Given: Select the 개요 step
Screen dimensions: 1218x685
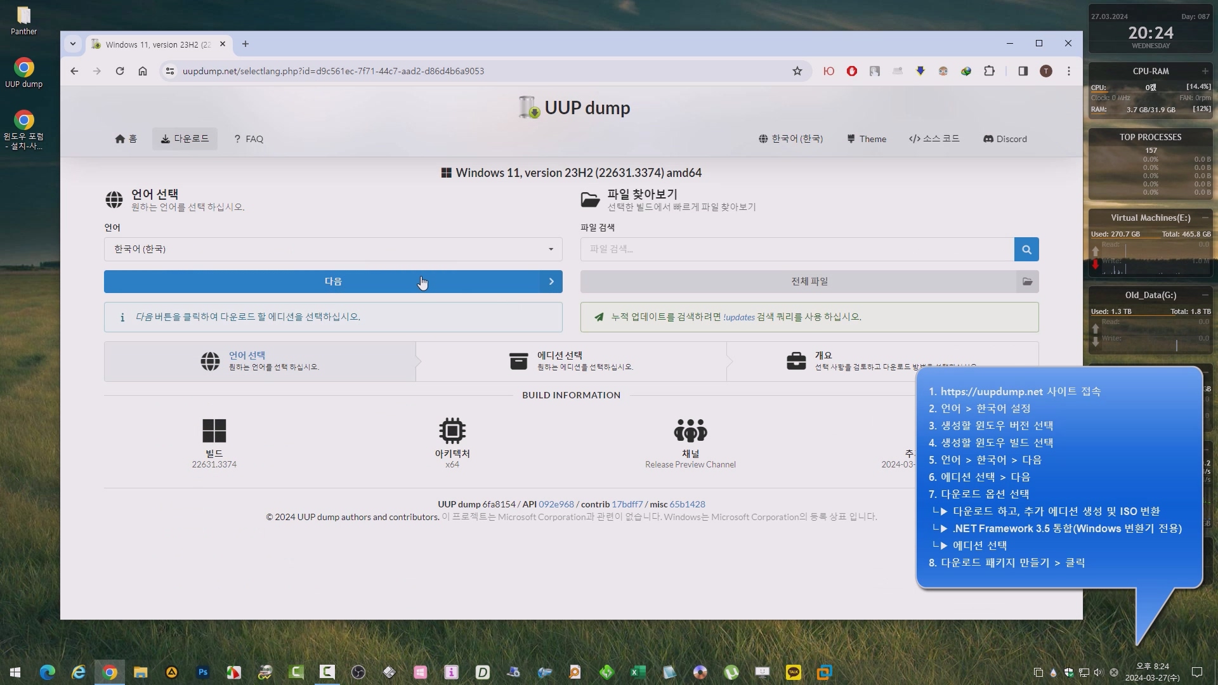Looking at the screenshot, I should [x=882, y=362].
